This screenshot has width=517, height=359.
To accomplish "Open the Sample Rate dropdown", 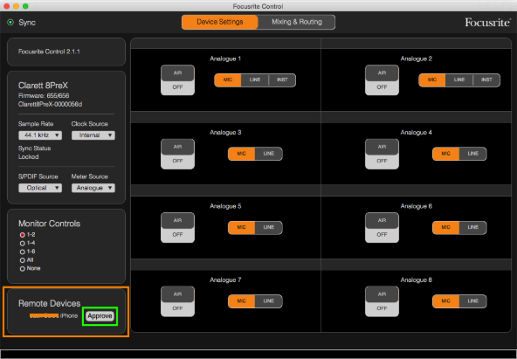I will [40, 135].
